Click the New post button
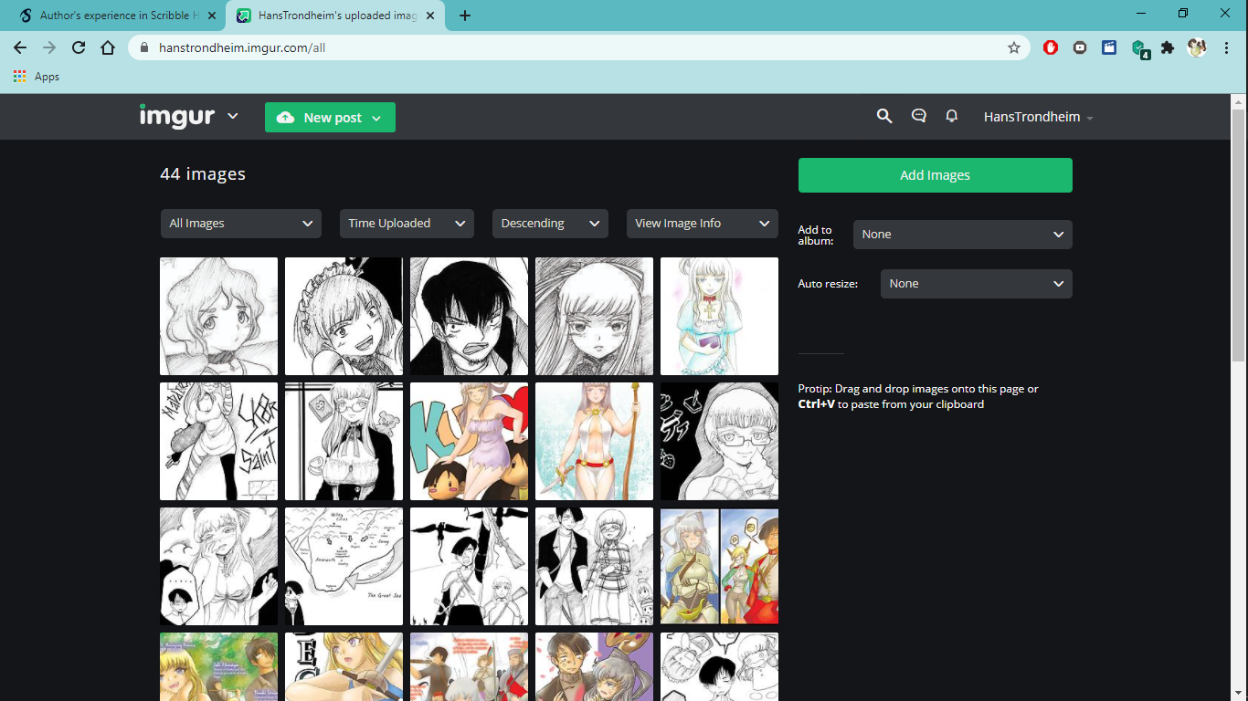Image resolution: width=1248 pixels, height=701 pixels. click(x=330, y=118)
